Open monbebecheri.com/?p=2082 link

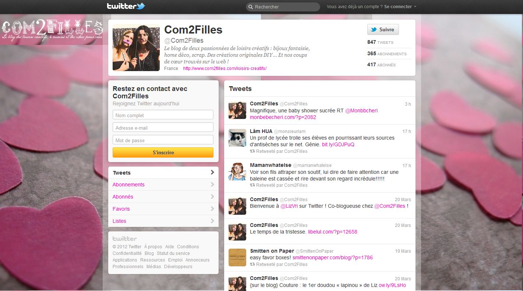pyautogui.click(x=283, y=118)
